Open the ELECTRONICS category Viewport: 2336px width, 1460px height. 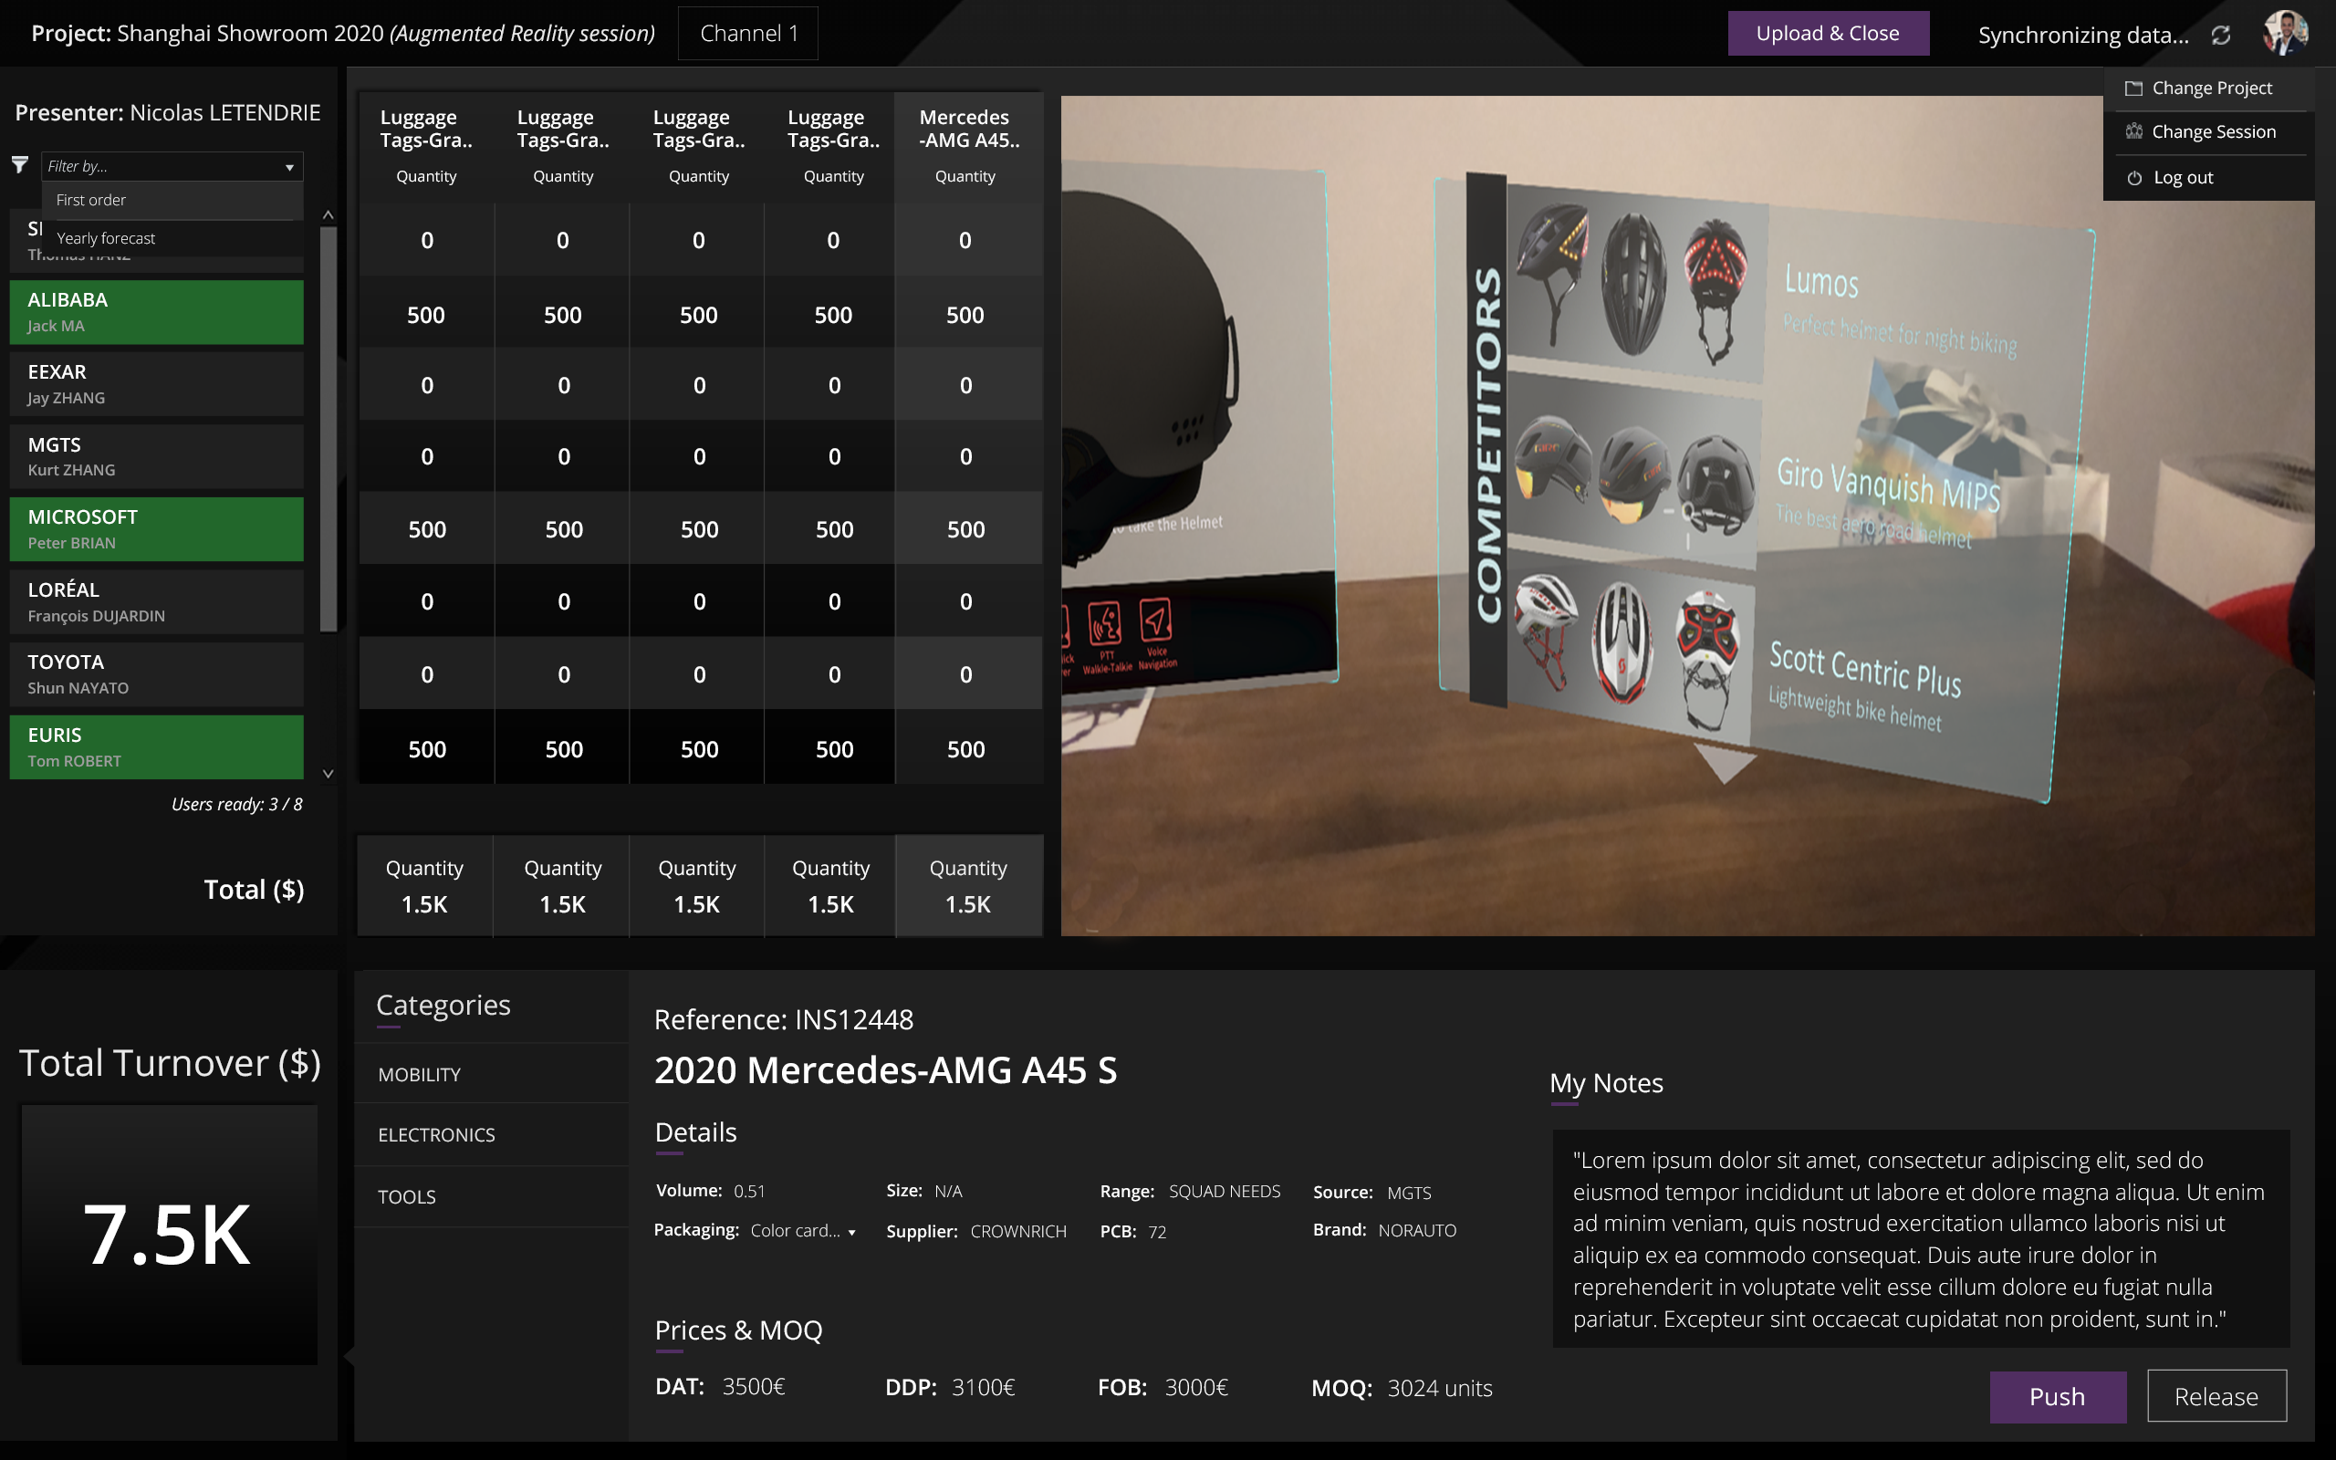click(436, 1134)
